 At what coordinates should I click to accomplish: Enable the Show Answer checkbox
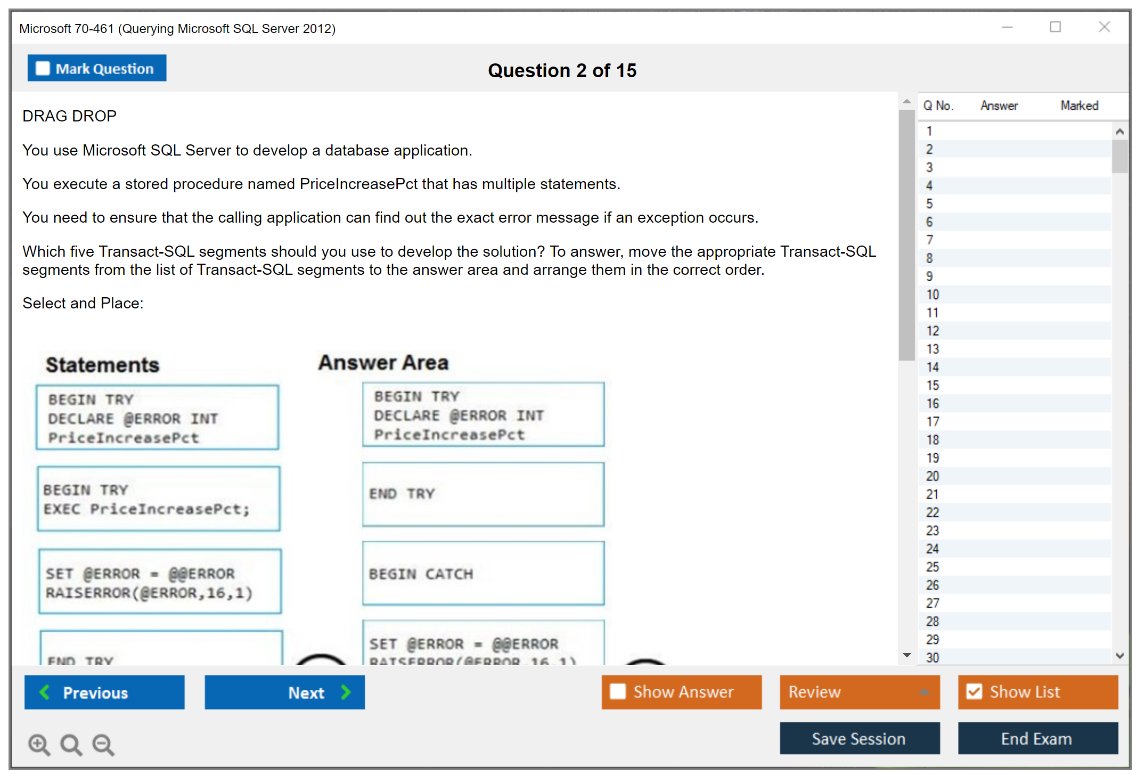click(x=618, y=691)
